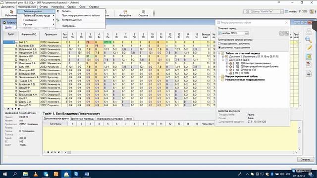Open period picker button next to ноябрь 2018 г.
The height and width of the screenshot is (178, 317).
[247, 33]
